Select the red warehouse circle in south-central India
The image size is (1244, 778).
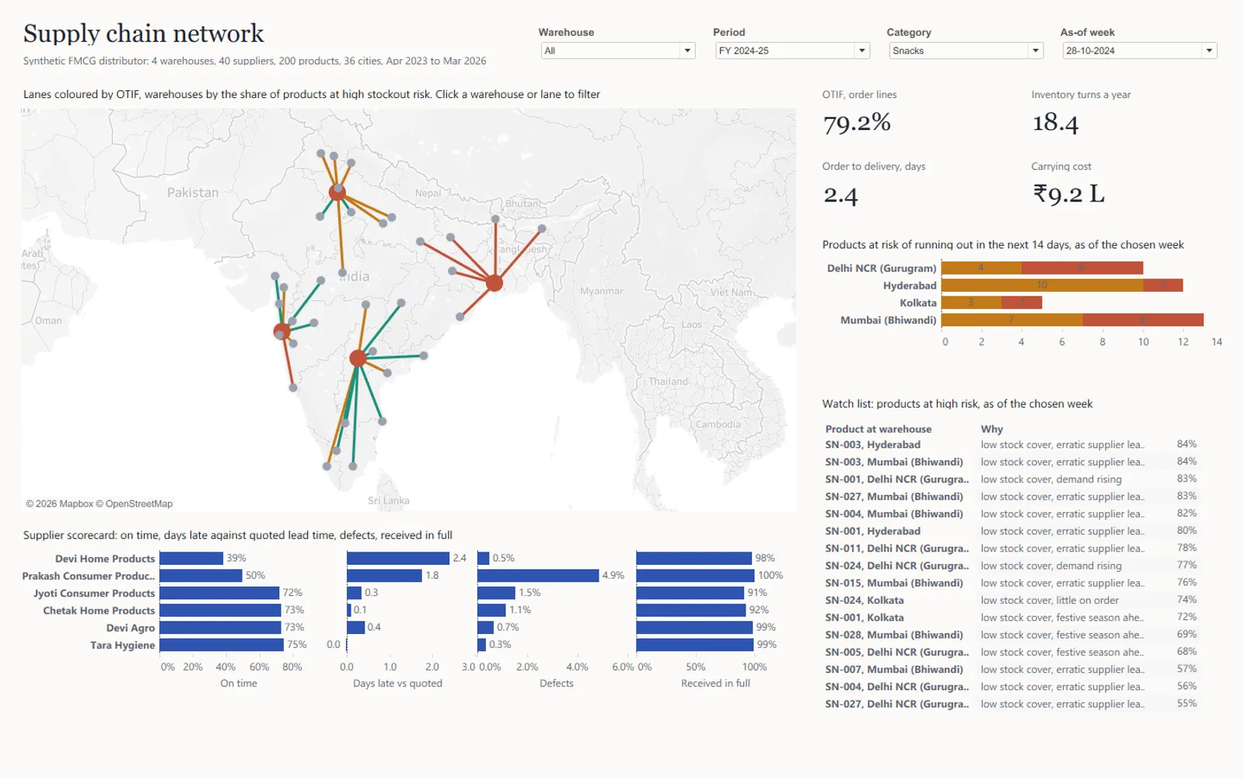358,358
